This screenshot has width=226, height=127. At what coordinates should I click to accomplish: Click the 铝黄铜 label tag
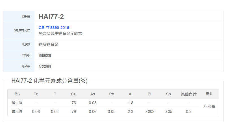pos(45,66)
